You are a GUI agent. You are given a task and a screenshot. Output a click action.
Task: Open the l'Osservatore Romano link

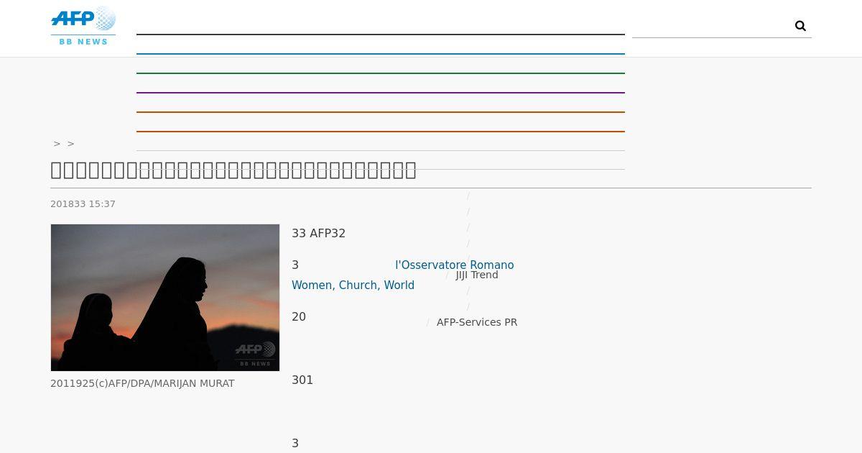pyautogui.click(x=455, y=265)
